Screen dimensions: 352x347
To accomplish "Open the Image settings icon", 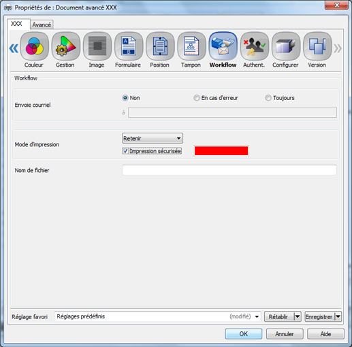I will click(97, 46).
